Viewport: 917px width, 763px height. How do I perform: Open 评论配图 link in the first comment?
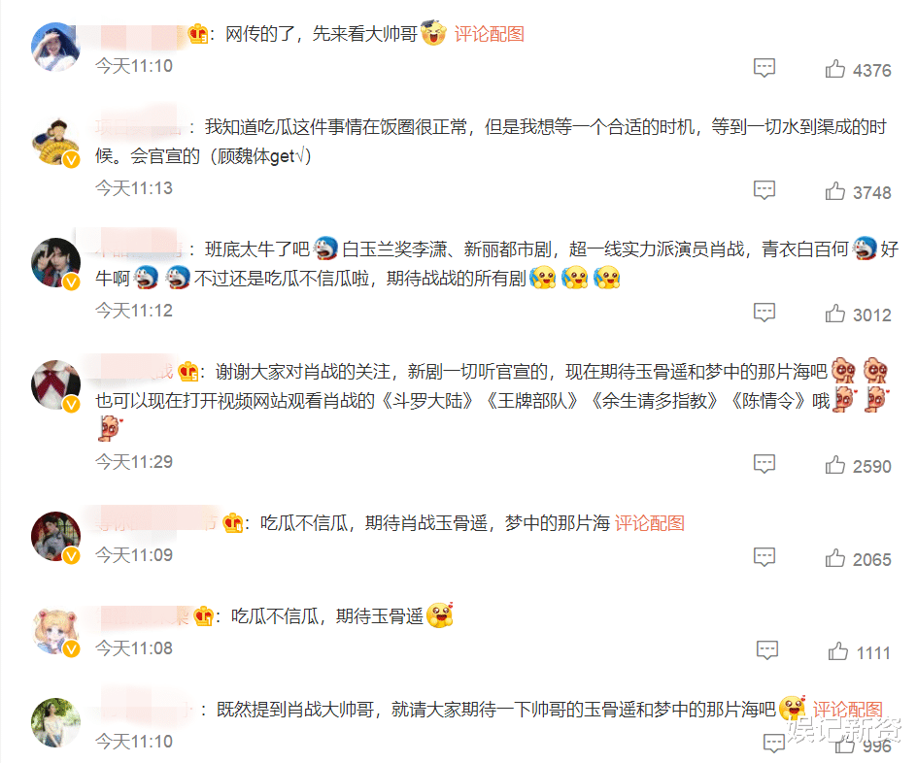pyautogui.click(x=489, y=34)
